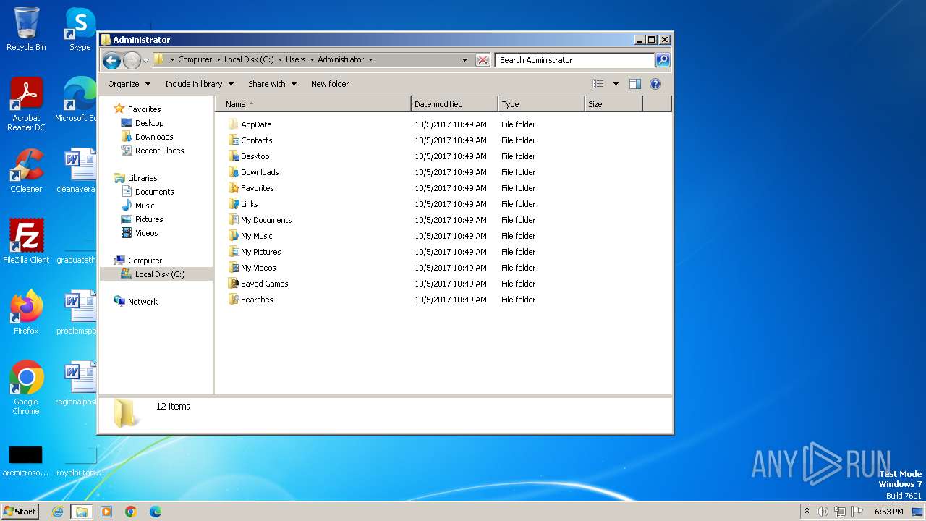Click the Back navigation arrow button
The image size is (926, 521).
click(111, 60)
